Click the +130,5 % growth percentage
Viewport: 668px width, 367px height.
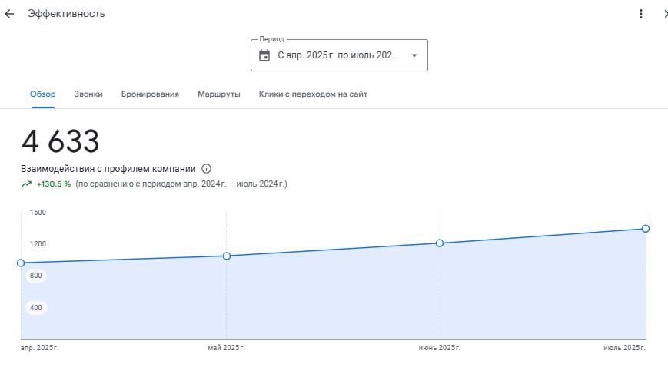[x=54, y=184]
